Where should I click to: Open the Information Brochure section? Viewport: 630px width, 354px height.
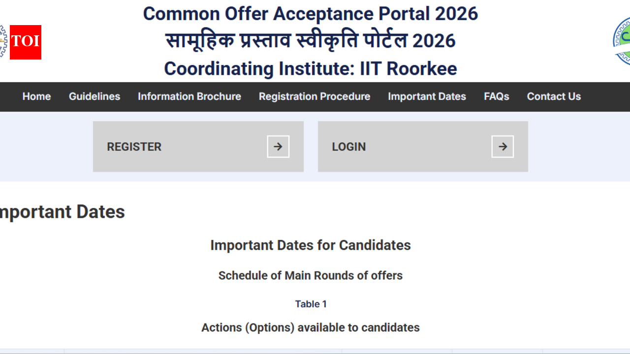[189, 96]
